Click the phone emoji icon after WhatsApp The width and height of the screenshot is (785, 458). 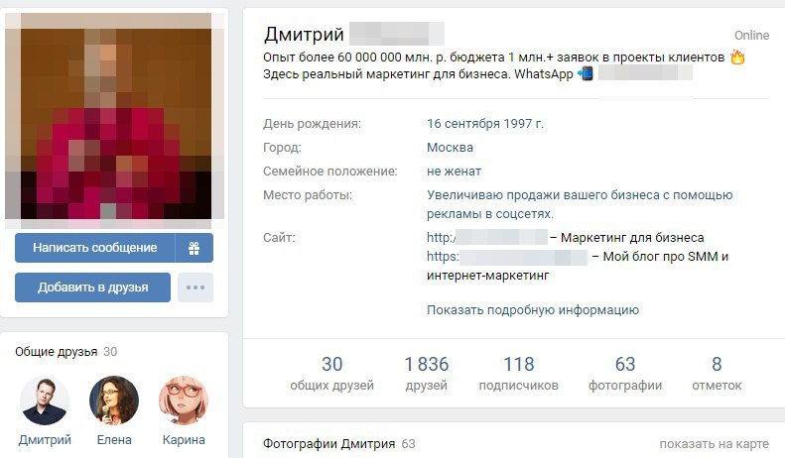pyautogui.click(x=586, y=73)
